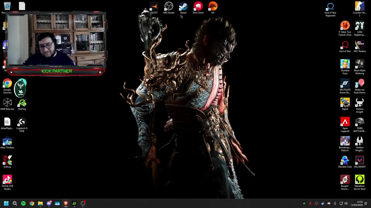The height and width of the screenshot is (208, 371).
Task: Click the EA app desktop icon
Action: coord(213,8)
